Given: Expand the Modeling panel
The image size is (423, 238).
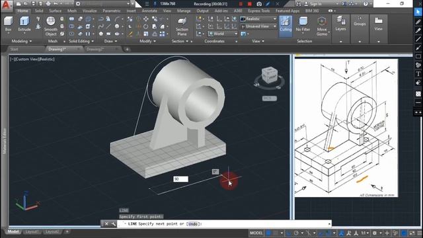Looking at the screenshot, I should coord(22,41).
